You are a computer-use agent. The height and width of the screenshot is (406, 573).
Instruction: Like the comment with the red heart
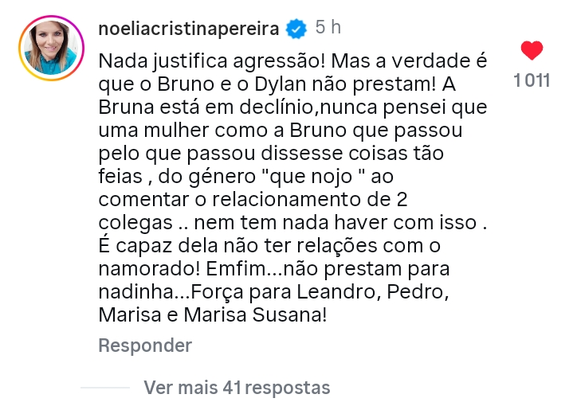pyautogui.click(x=532, y=50)
